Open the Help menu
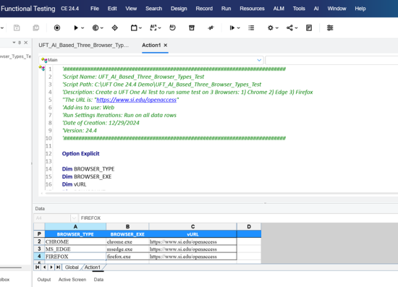 coord(360,9)
